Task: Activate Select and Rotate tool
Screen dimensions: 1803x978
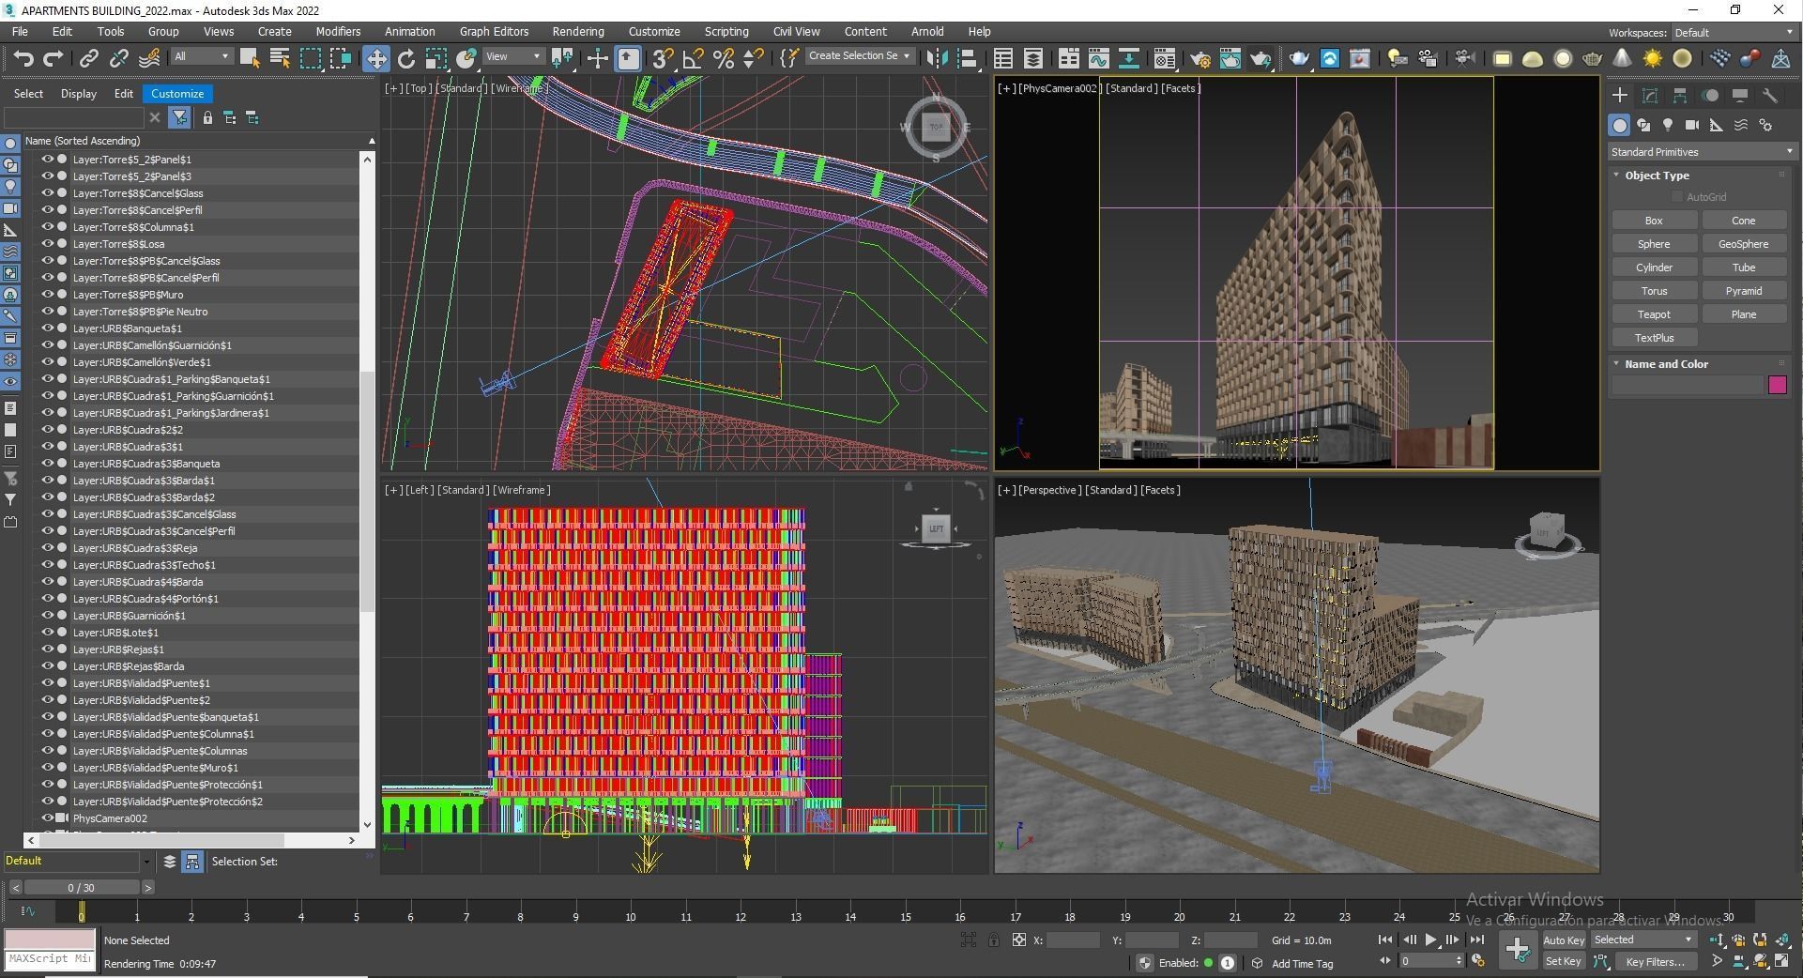Action: pyautogui.click(x=405, y=58)
